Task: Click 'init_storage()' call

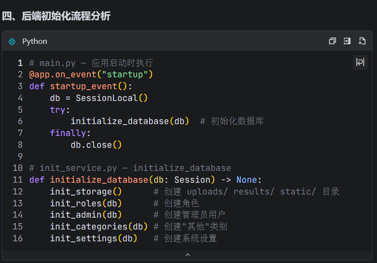Action: point(86,192)
